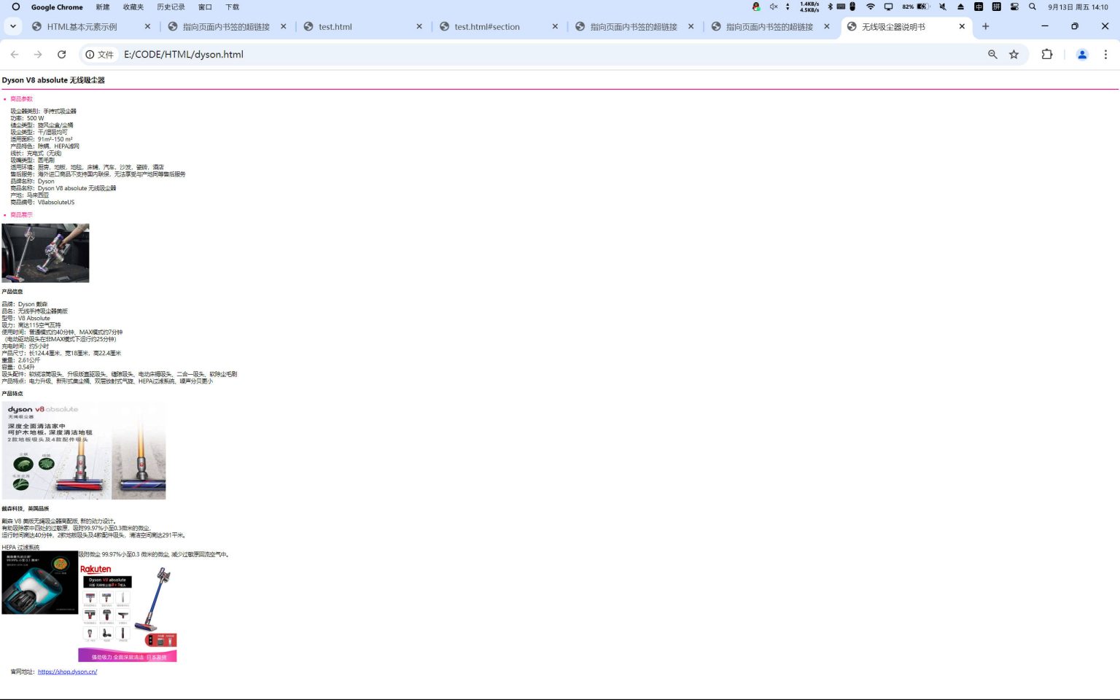Image resolution: width=1120 pixels, height=700 pixels.
Task: Open the 窗口 menu
Action: click(205, 7)
